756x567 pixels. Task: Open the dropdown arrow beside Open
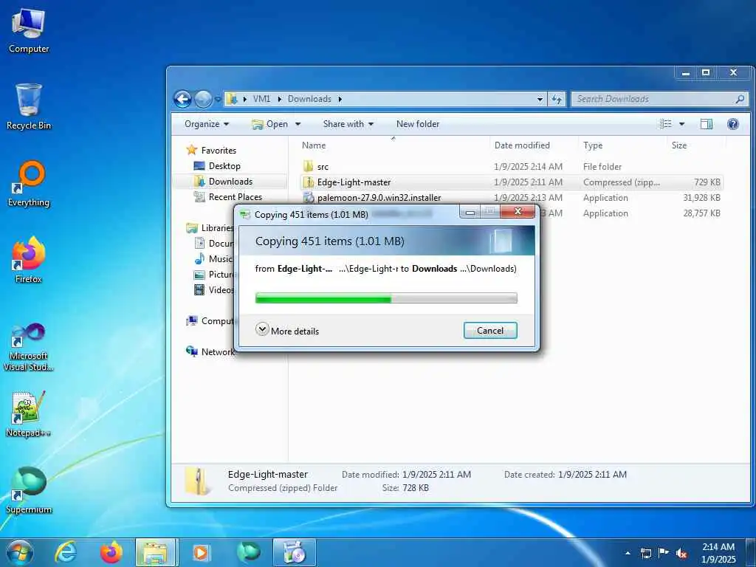298,124
